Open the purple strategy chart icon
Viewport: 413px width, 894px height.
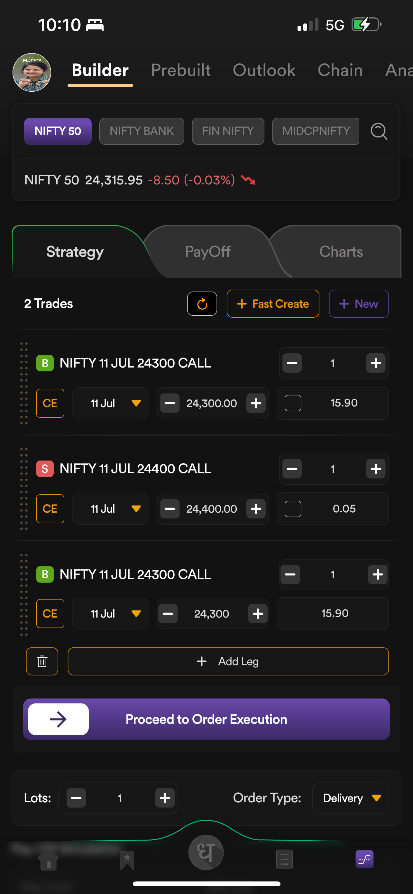(x=364, y=859)
